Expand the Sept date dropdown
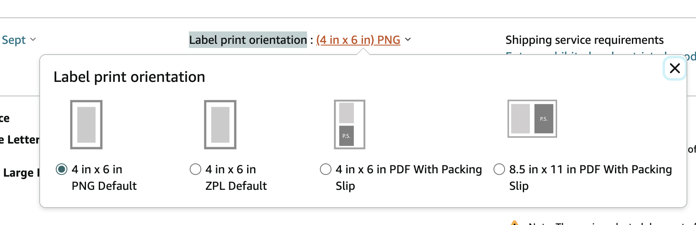This screenshot has width=696, height=225. click(19, 40)
